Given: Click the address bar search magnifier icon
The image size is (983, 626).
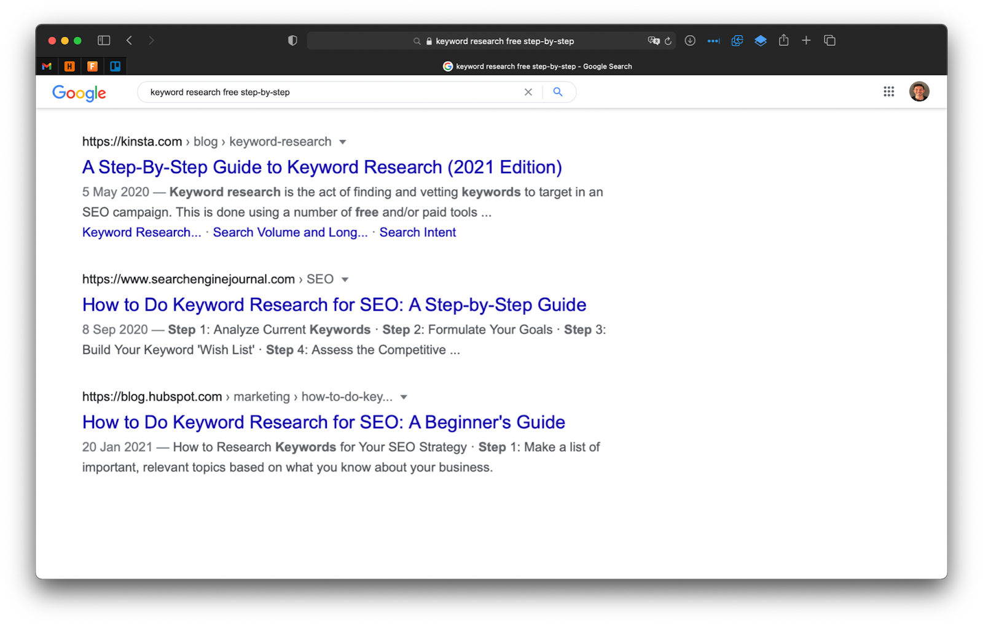Looking at the screenshot, I should click(x=417, y=41).
